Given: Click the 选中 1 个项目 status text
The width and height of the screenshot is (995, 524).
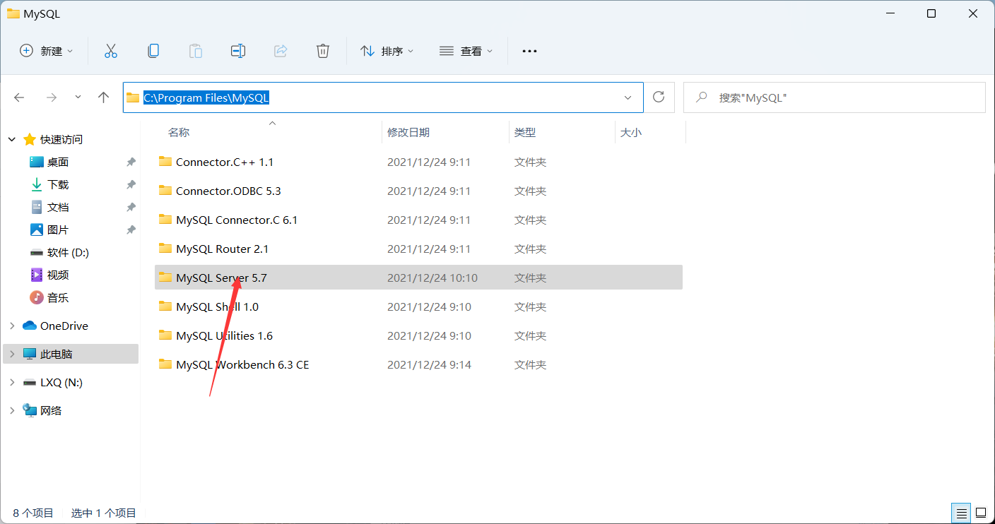Looking at the screenshot, I should tap(104, 513).
